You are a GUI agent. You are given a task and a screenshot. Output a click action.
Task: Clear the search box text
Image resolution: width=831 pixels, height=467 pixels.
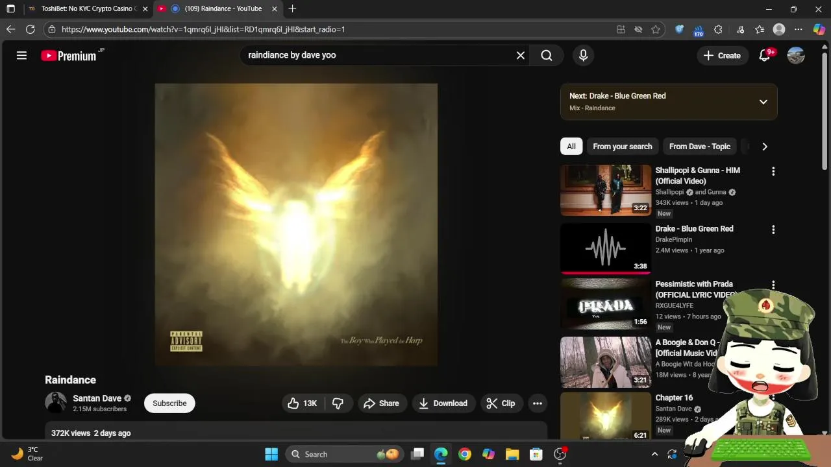point(521,56)
